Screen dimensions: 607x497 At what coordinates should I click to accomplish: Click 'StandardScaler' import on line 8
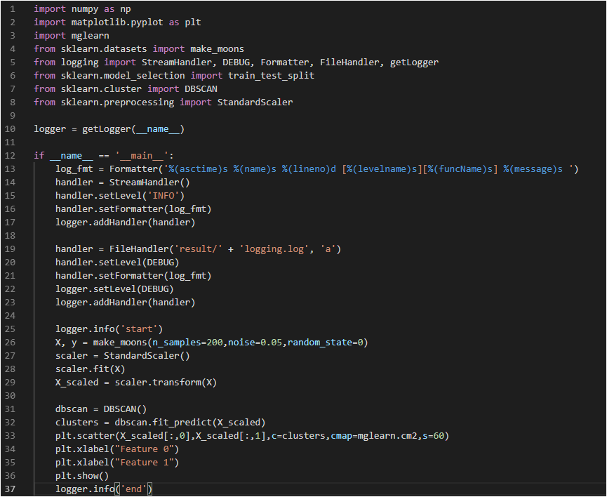tap(255, 102)
